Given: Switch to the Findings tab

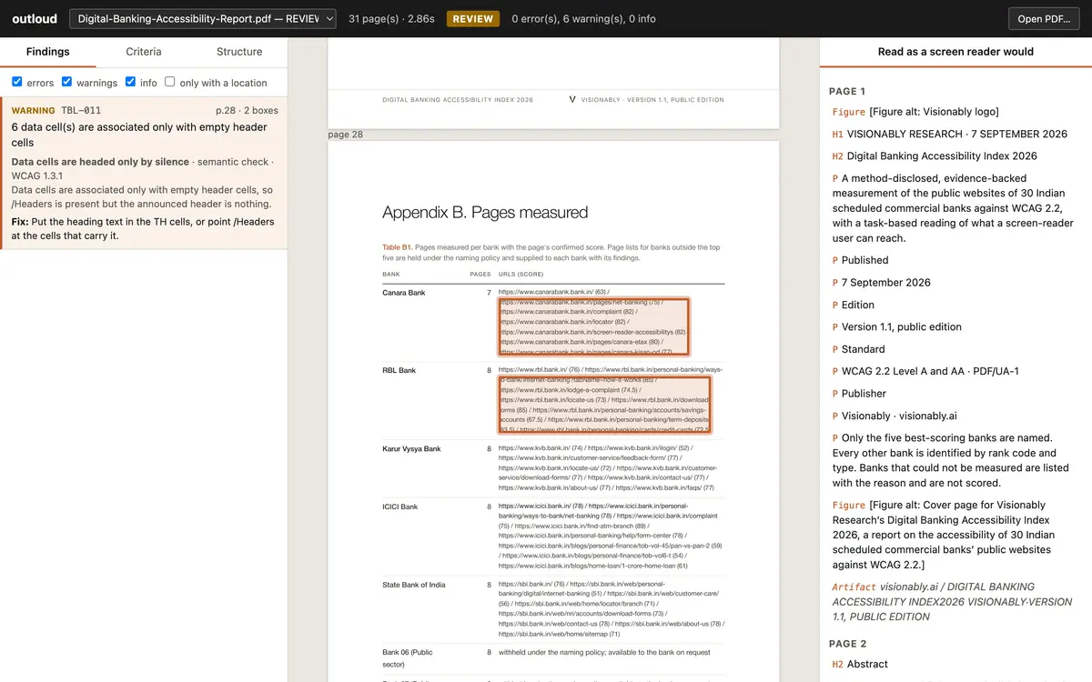Looking at the screenshot, I should (47, 52).
